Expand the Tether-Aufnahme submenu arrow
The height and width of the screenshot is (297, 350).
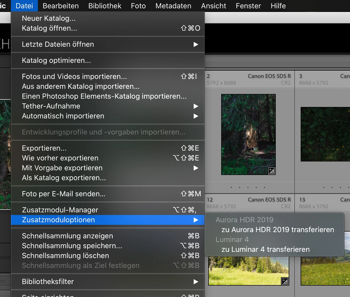[196, 106]
